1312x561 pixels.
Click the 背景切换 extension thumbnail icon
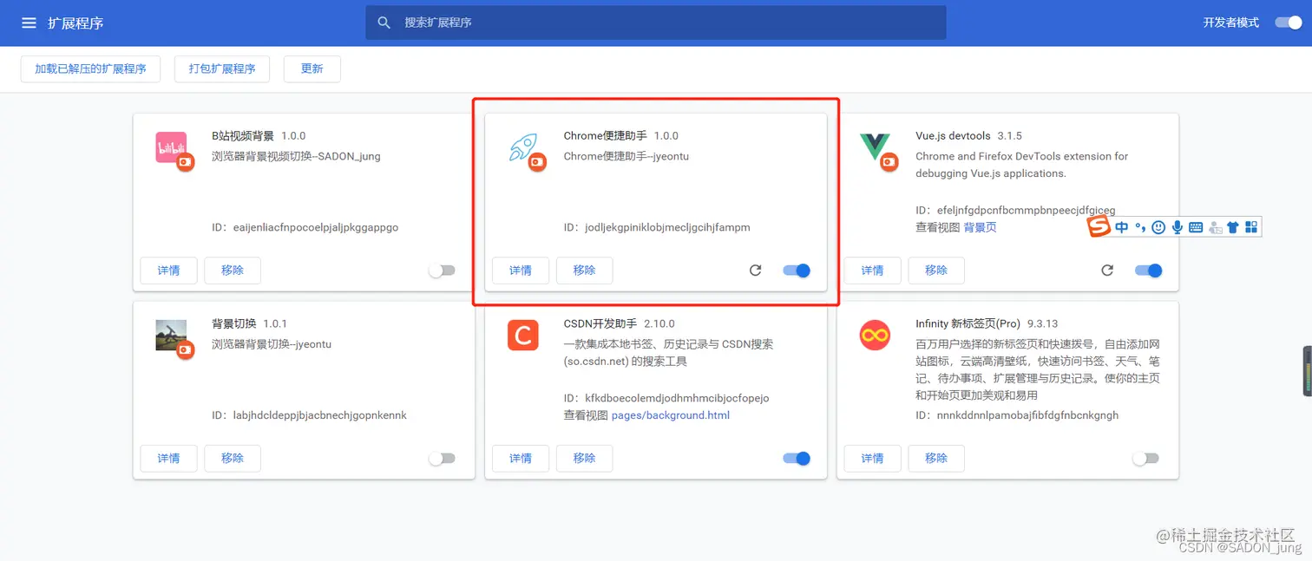point(172,336)
